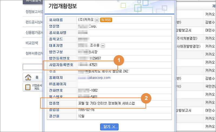
Task: Click the RSS feed button beside 카카오
Action: point(106,20)
